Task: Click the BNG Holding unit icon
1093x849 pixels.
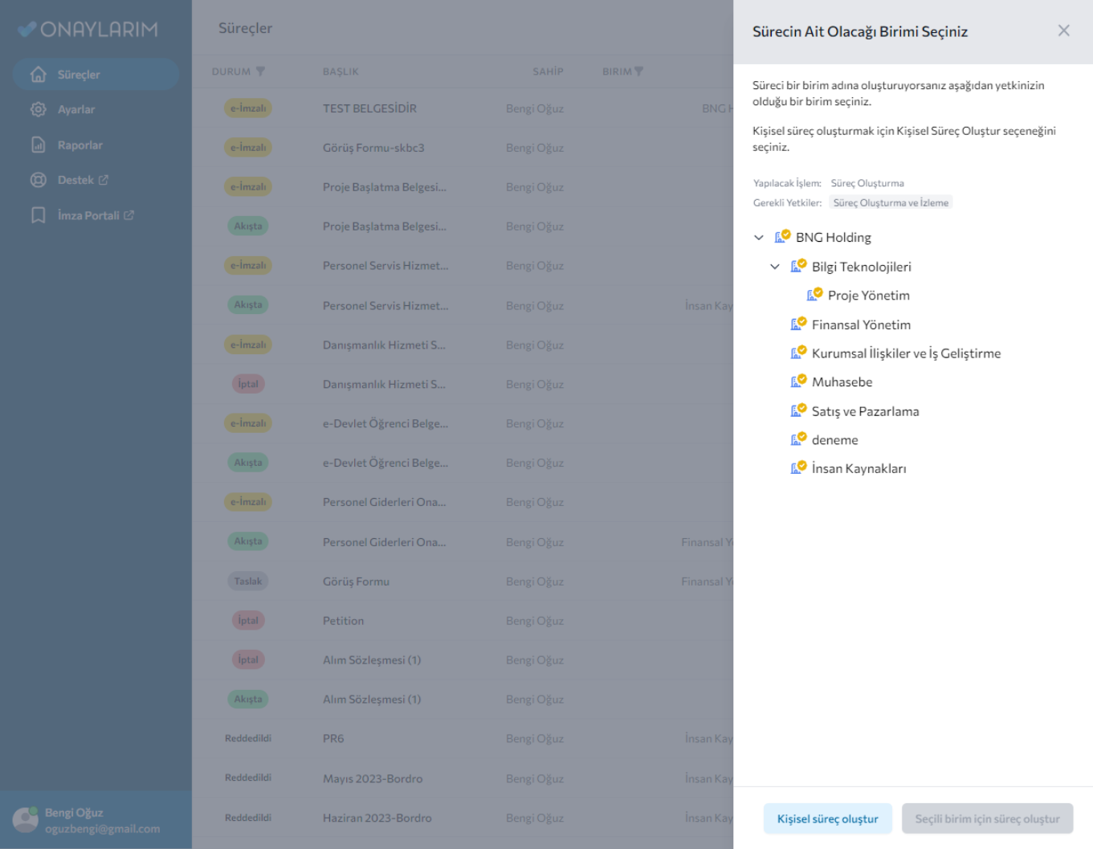Action: click(x=781, y=237)
